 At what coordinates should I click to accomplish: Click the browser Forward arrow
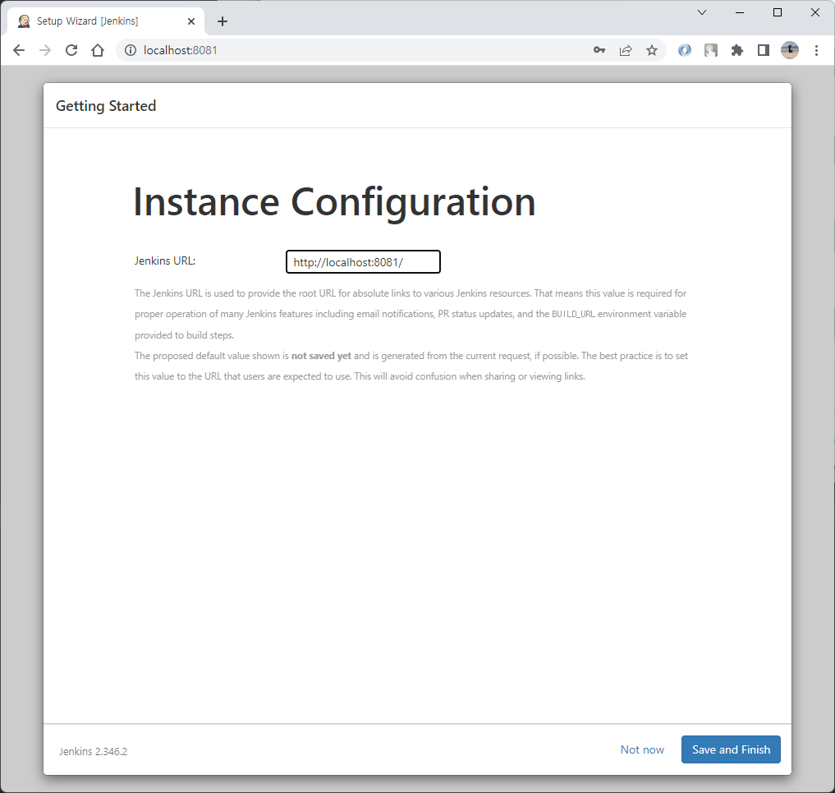click(45, 50)
